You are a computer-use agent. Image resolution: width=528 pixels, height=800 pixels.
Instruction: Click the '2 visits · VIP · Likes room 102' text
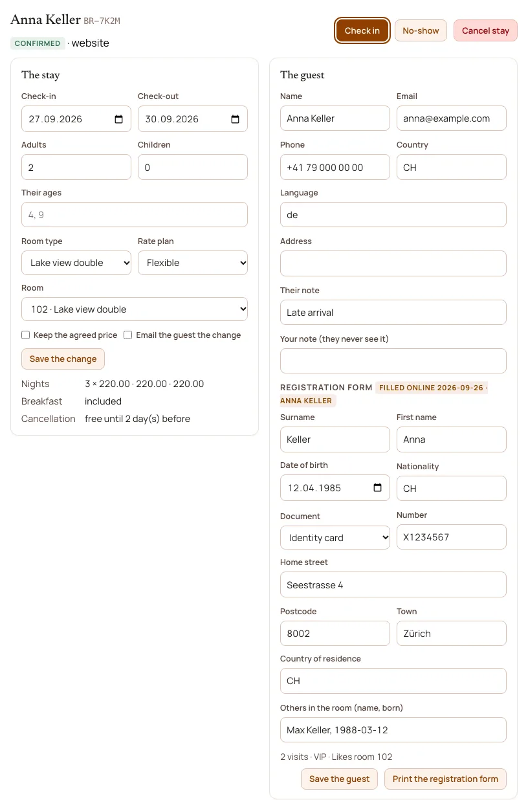[x=336, y=757]
